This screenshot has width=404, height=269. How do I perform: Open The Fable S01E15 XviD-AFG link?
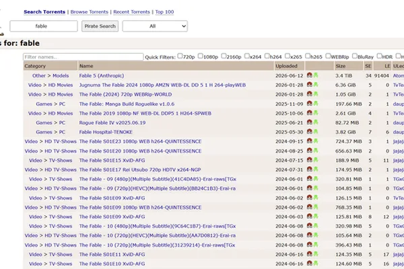point(112,160)
